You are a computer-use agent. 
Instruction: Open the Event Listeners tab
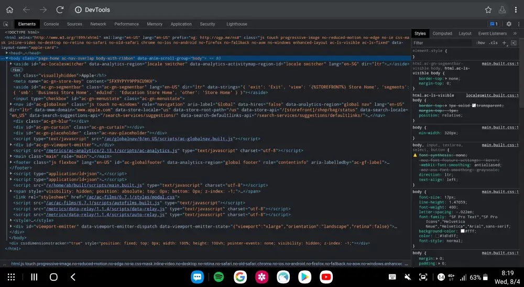(x=492, y=34)
